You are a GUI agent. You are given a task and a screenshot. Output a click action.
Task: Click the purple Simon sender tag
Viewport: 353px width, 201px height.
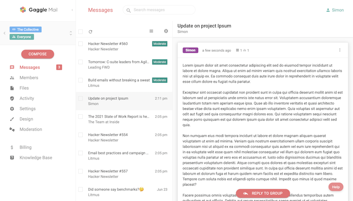tap(191, 50)
